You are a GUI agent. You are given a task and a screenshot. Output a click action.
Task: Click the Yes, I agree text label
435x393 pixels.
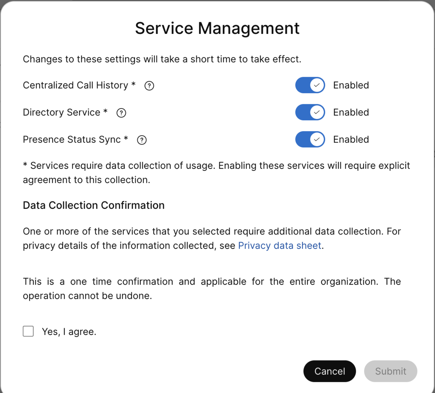click(x=69, y=331)
